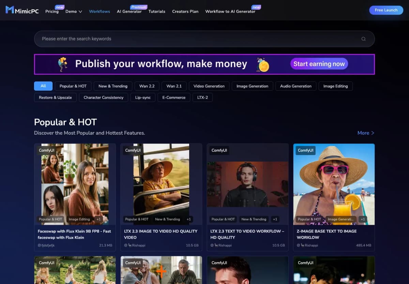Filter by E-Commerce
Viewport: 409px width, 284px height.
(174, 98)
